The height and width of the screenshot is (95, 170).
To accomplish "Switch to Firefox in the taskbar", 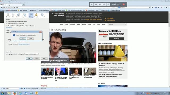I will coord(15,93).
